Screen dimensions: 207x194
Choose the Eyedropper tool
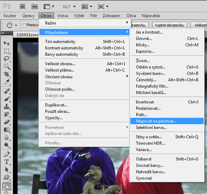[7, 82]
